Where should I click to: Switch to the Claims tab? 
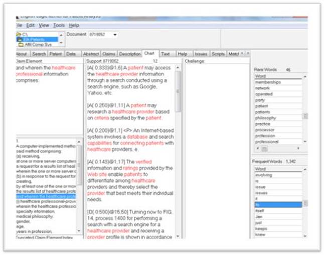tap(109, 54)
